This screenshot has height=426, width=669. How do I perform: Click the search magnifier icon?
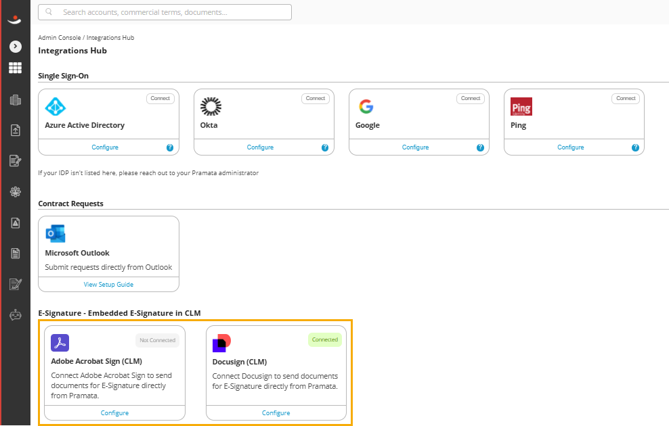[49, 12]
